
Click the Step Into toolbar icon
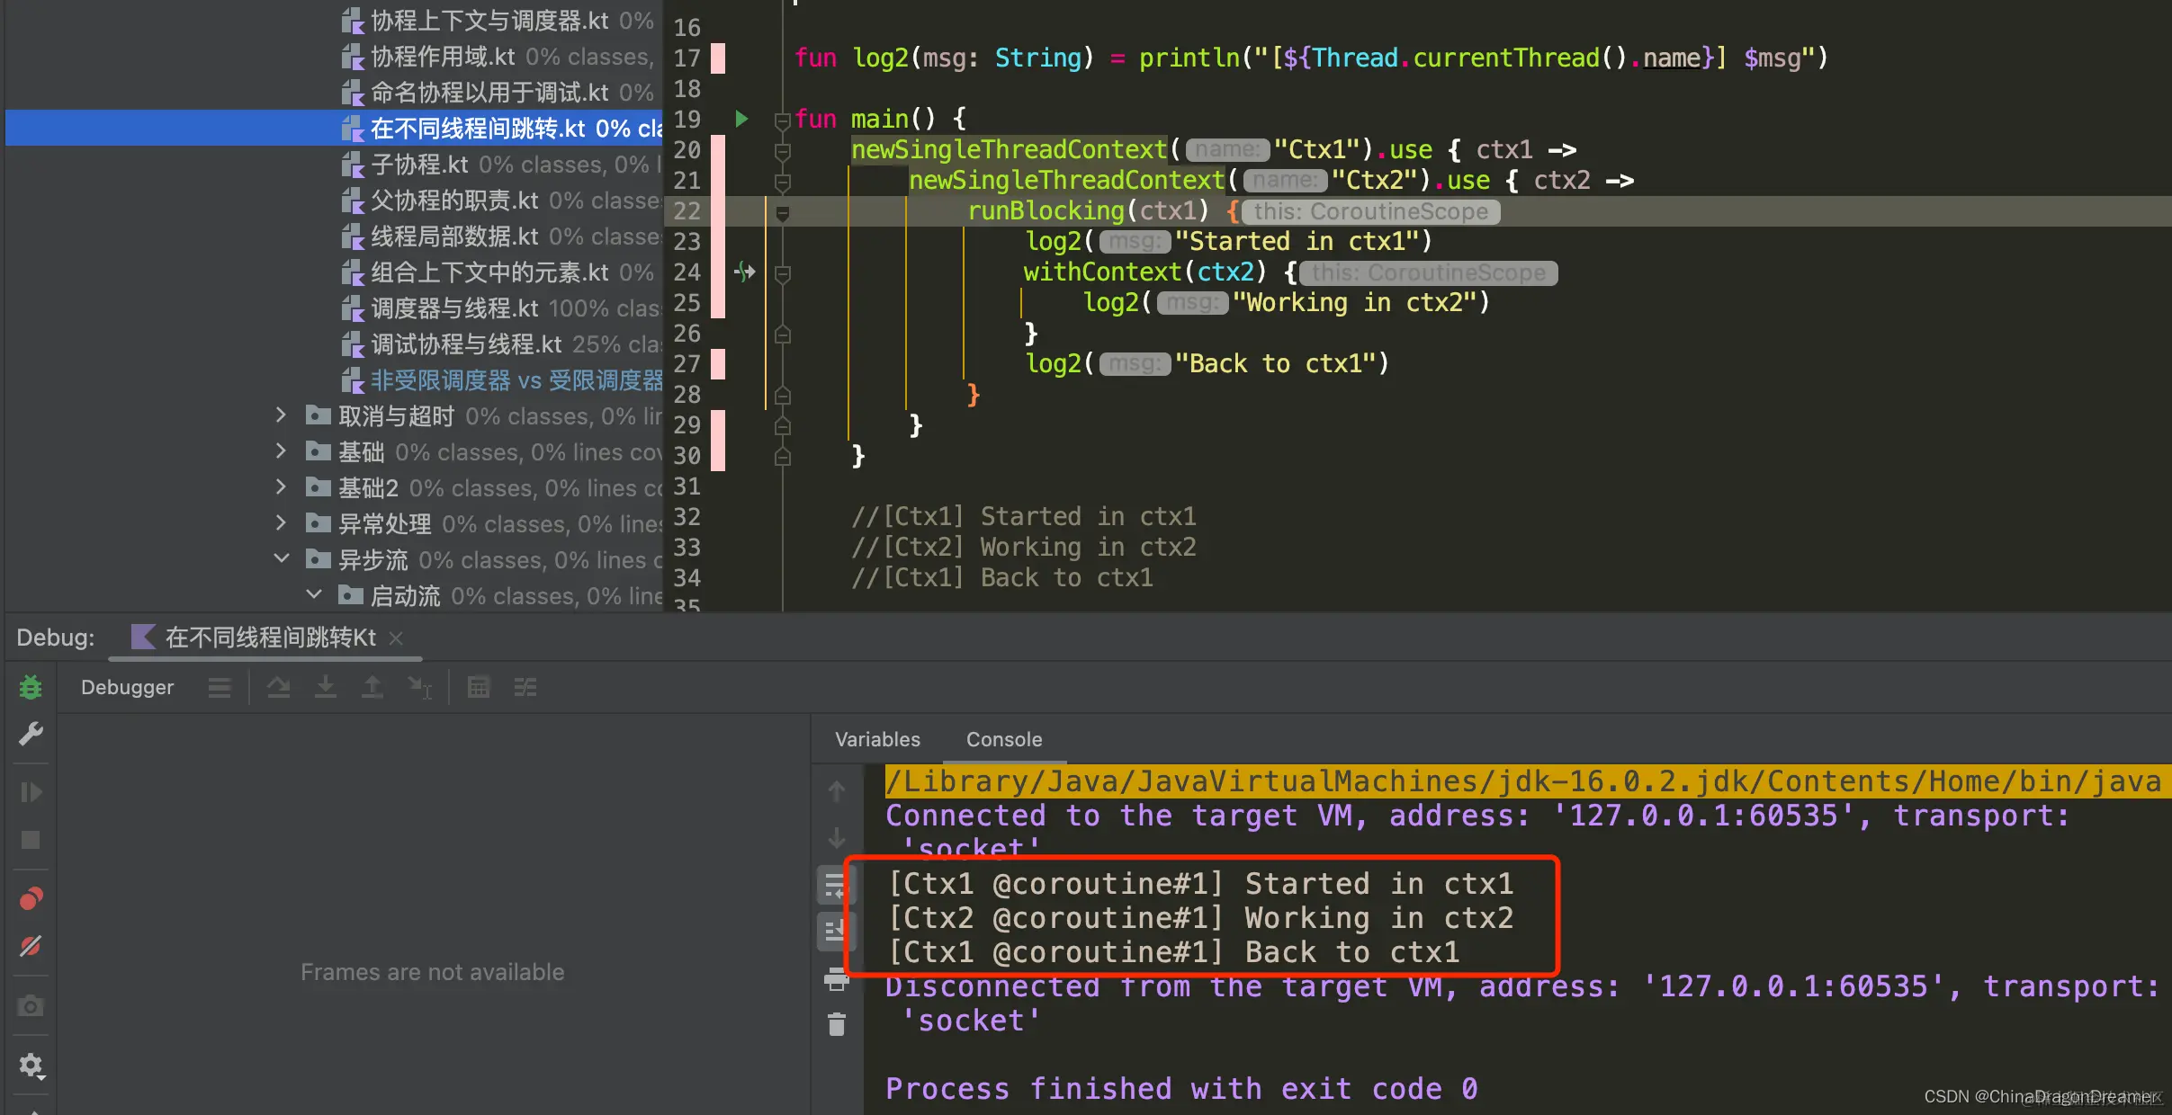(x=326, y=688)
